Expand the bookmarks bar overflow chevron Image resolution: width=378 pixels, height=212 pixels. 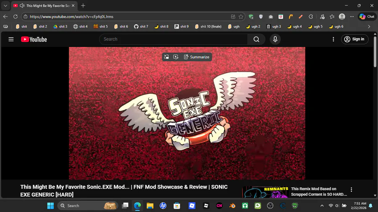coord(369,26)
